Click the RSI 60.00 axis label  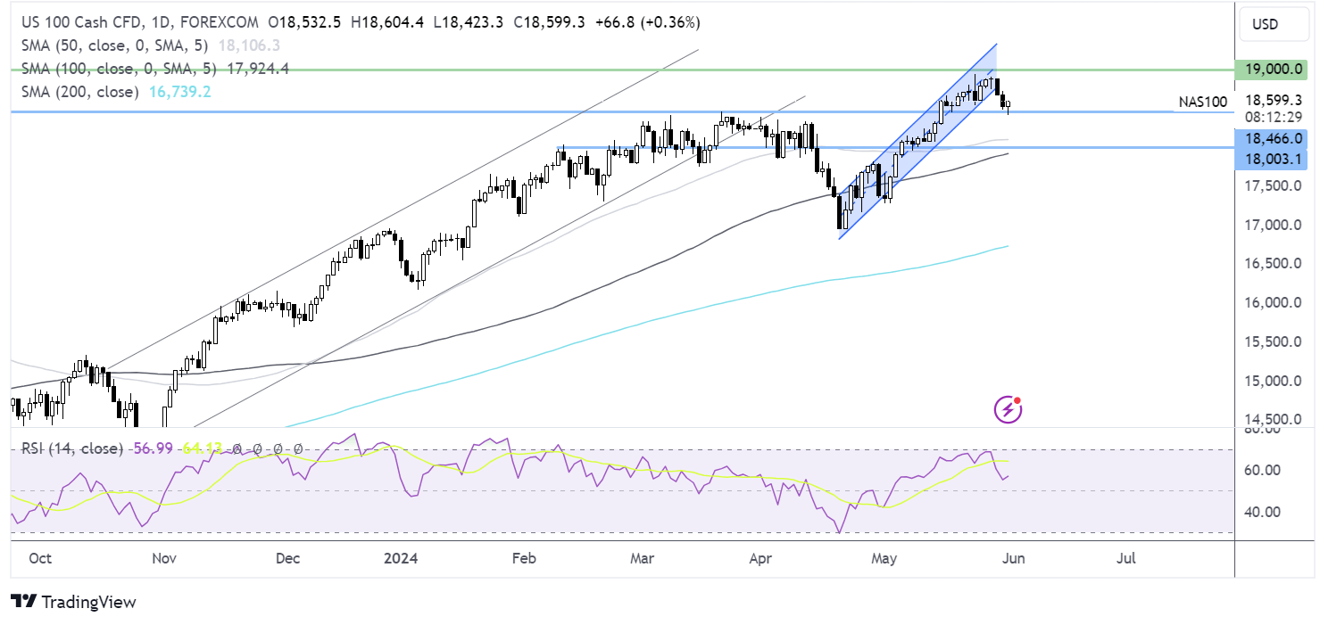pyautogui.click(x=1265, y=470)
